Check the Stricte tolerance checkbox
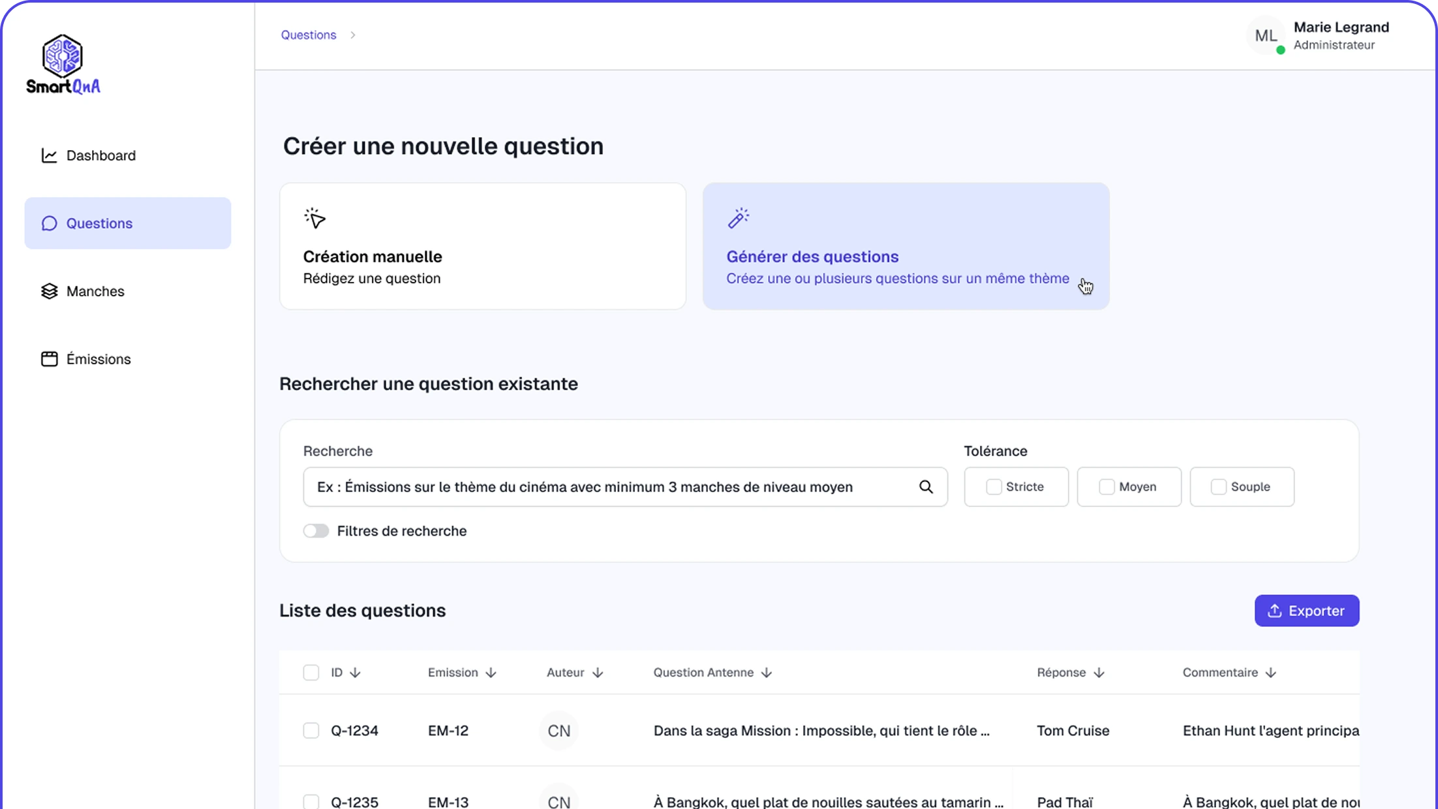 click(x=993, y=487)
